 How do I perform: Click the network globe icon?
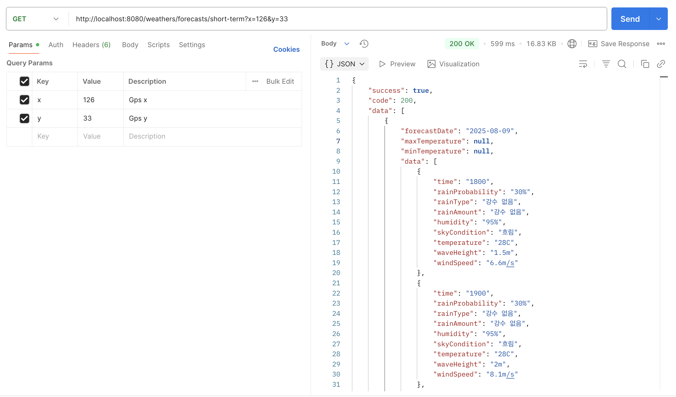click(572, 44)
